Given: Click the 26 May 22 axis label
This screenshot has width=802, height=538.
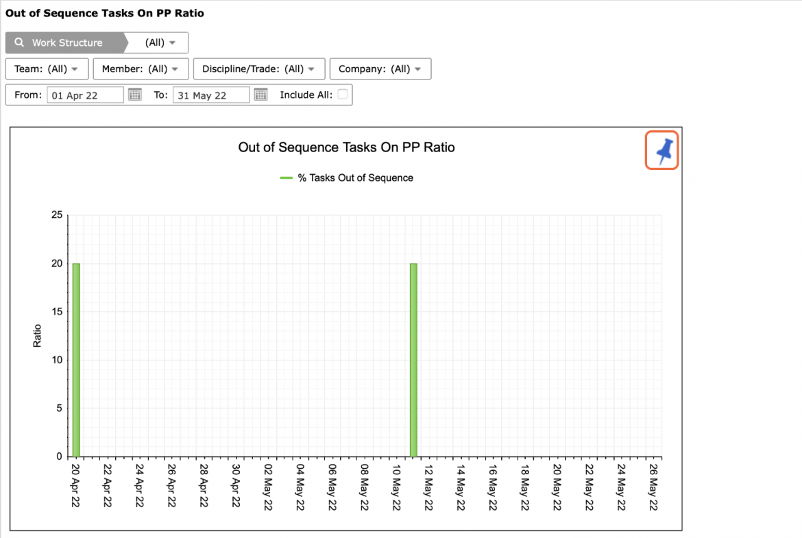Looking at the screenshot, I should coord(653,487).
